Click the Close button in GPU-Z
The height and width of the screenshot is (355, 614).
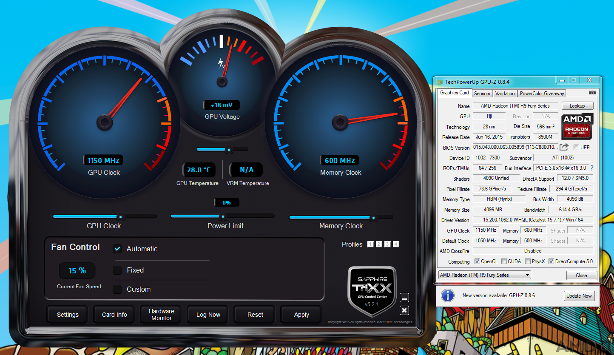coord(581,275)
